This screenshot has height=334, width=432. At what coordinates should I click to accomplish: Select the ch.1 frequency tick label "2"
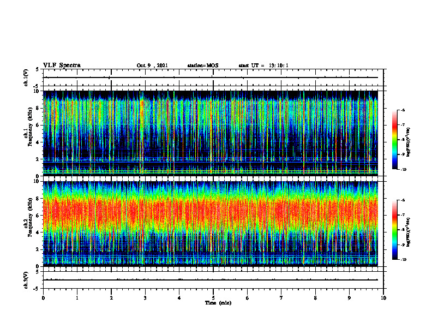tap(38, 159)
